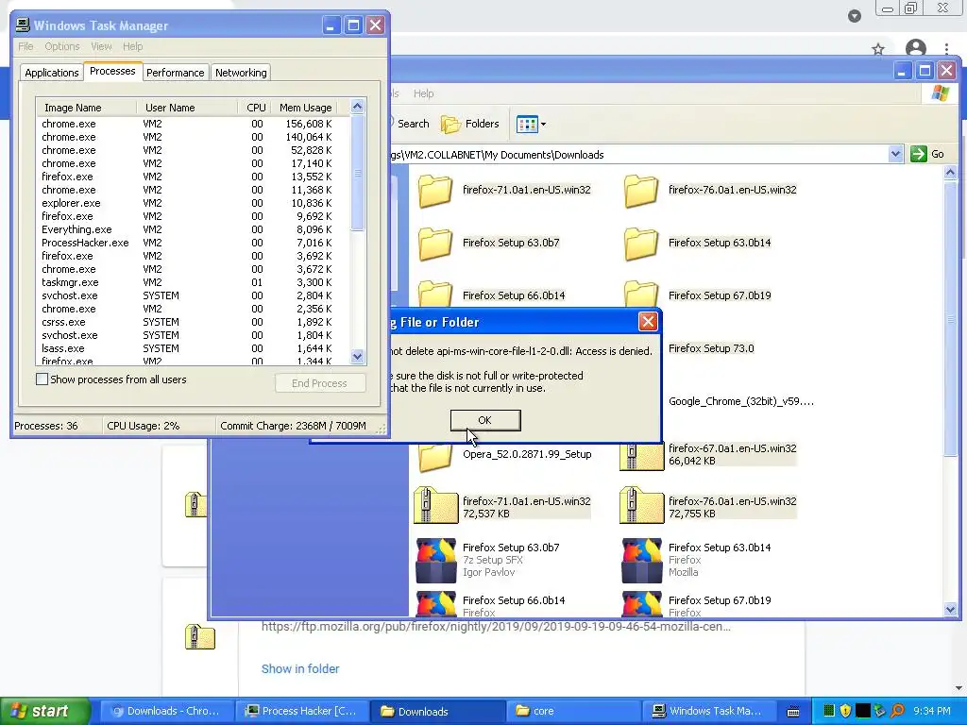967x725 pixels.
Task: Click Explorer file pane scroll down arrow
Action: click(x=950, y=610)
